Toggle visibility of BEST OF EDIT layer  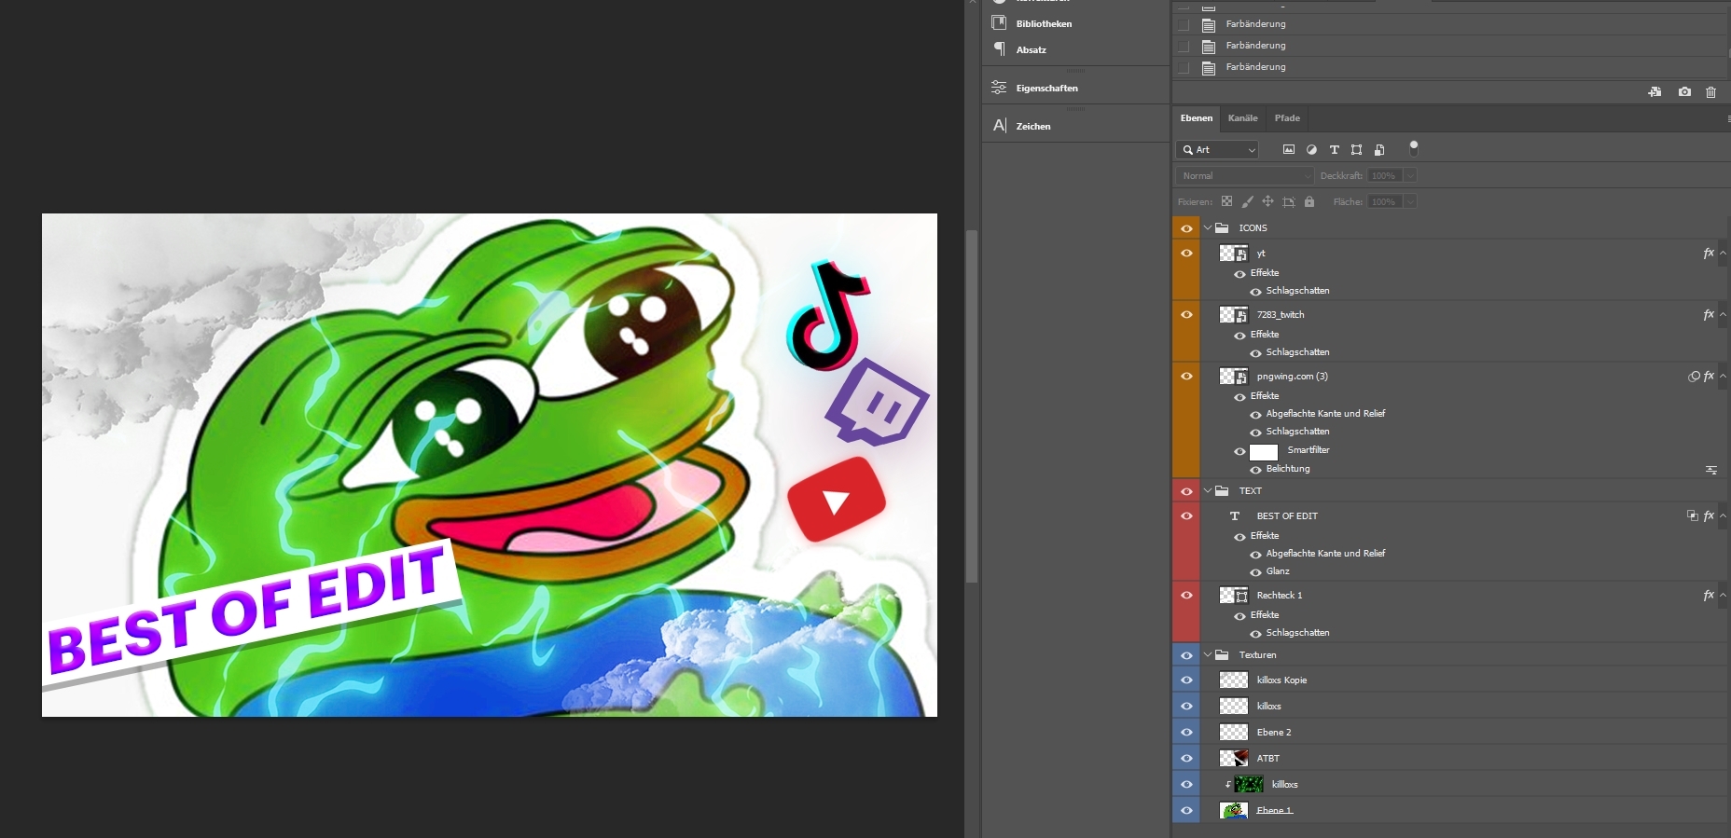pyautogui.click(x=1186, y=516)
